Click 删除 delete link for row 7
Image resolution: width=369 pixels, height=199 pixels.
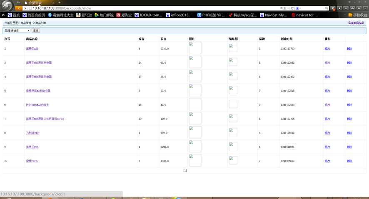pyautogui.click(x=349, y=119)
